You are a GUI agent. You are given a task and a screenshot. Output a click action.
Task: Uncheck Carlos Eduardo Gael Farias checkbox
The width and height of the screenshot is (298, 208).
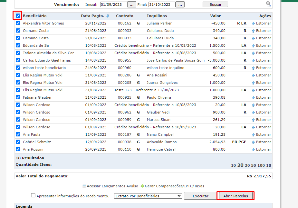point(18,60)
